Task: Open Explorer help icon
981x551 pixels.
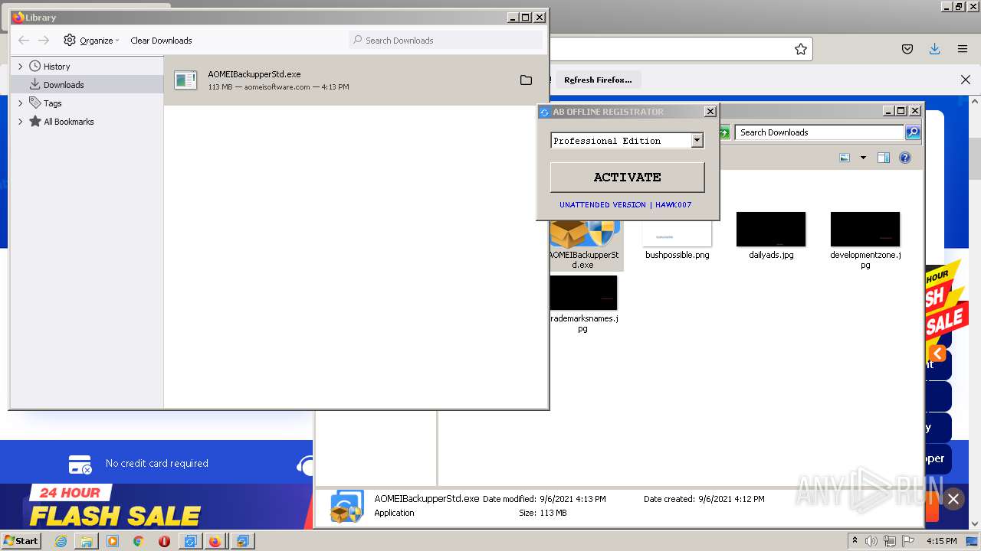Action: click(x=905, y=158)
